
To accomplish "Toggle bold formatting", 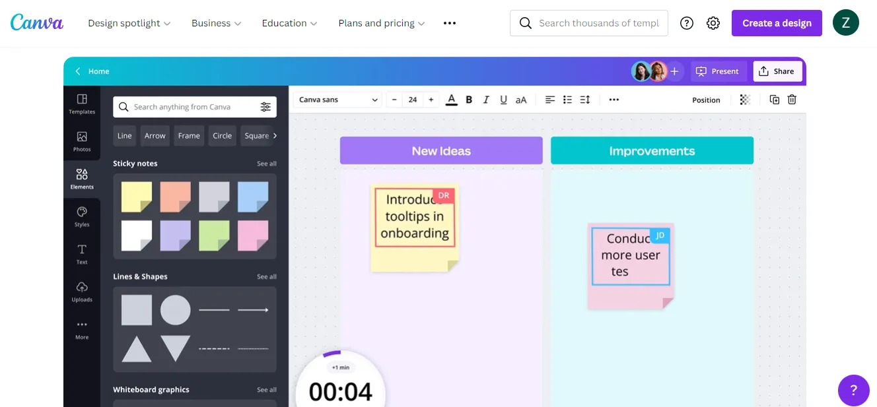I will pos(469,100).
